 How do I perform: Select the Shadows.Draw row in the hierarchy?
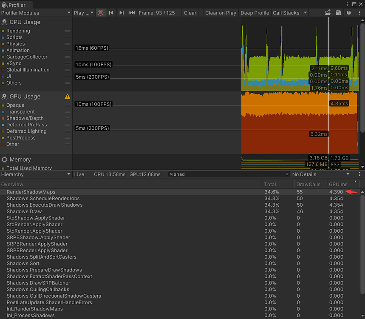(x=24, y=211)
